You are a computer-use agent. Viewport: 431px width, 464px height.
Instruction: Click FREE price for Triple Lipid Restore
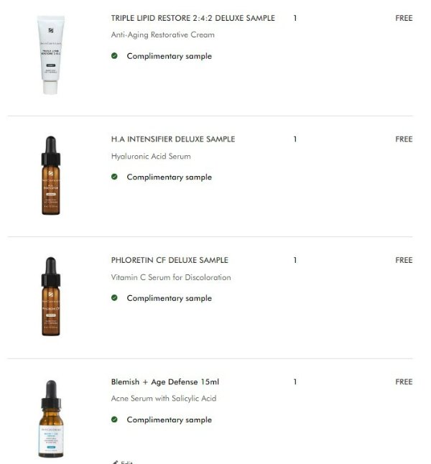404,18
